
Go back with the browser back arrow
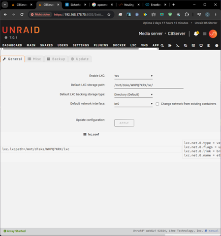[5, 15]
